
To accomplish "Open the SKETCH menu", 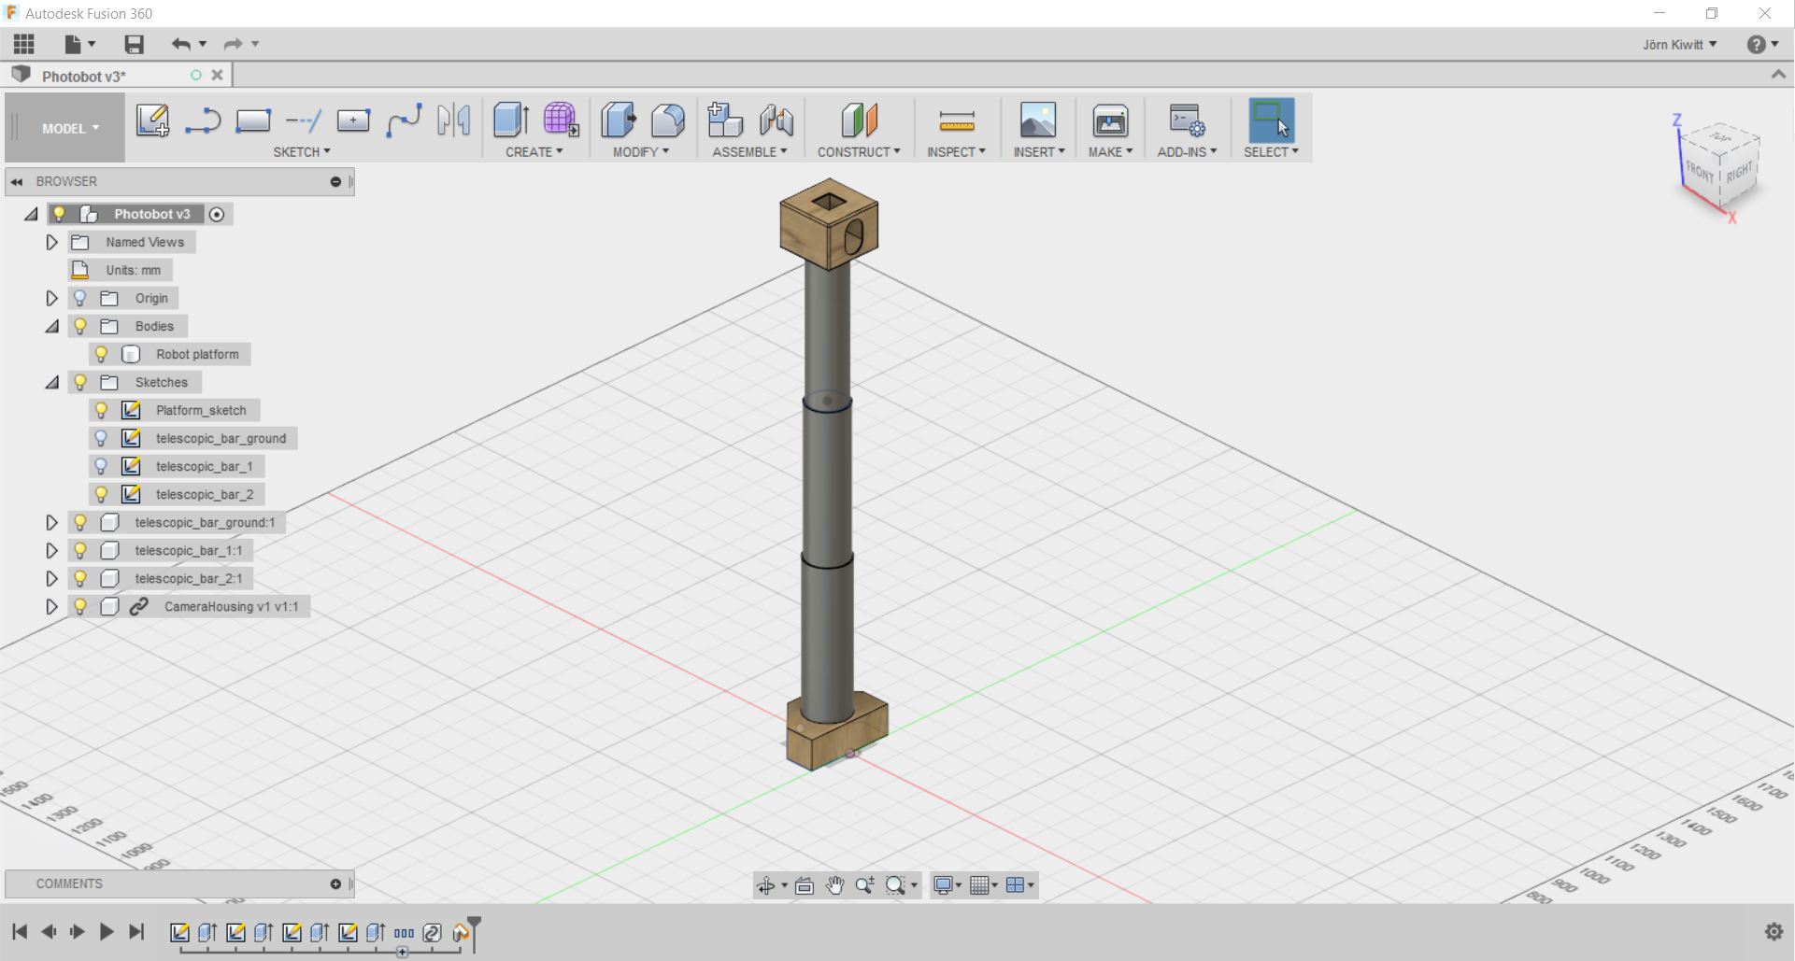I will [302, 151].
